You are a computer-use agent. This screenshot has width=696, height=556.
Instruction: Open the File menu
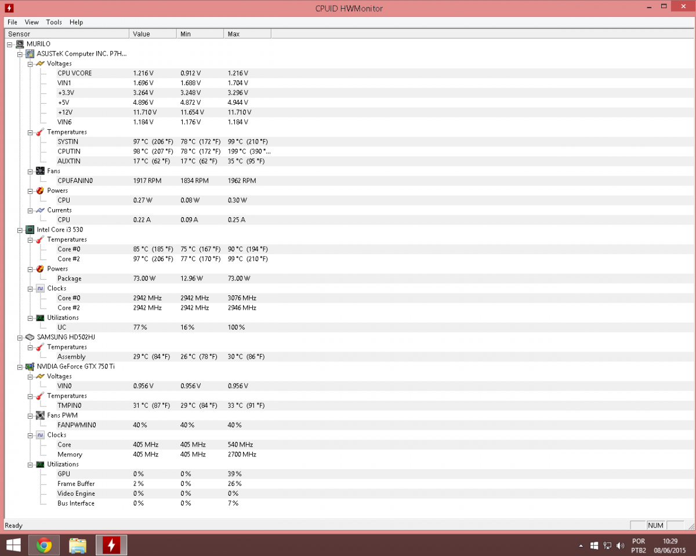pyautogui.click(x=12, y=22)
